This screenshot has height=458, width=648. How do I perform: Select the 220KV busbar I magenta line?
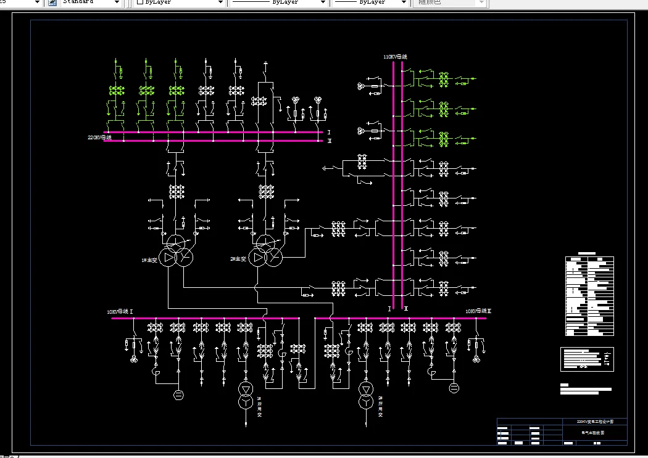click(213, 133)
